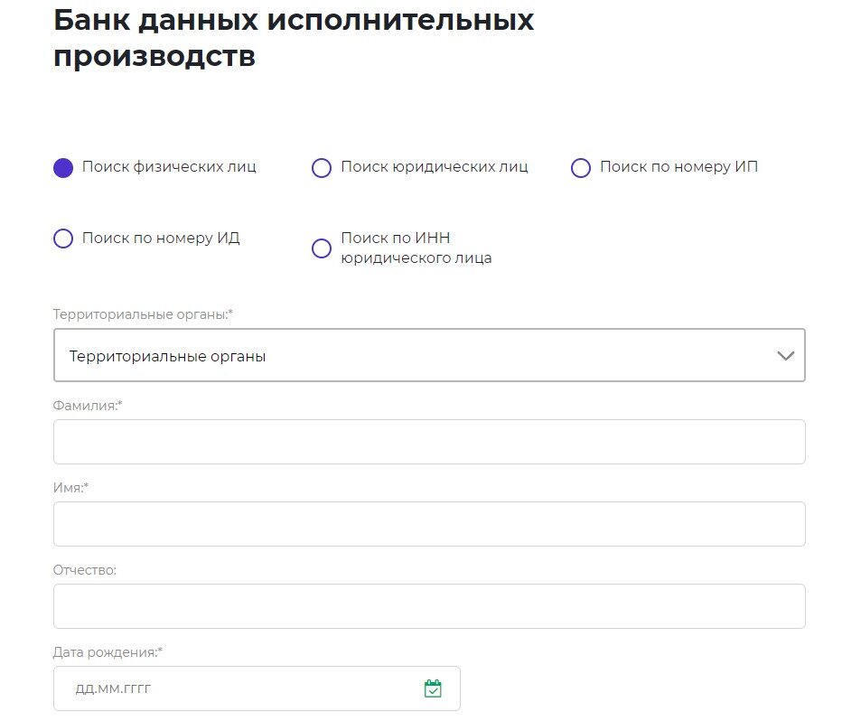This screenshot has width=842, height=721.
Task: Click the дд.мм.гггг date input field
Action: point(226,688)
